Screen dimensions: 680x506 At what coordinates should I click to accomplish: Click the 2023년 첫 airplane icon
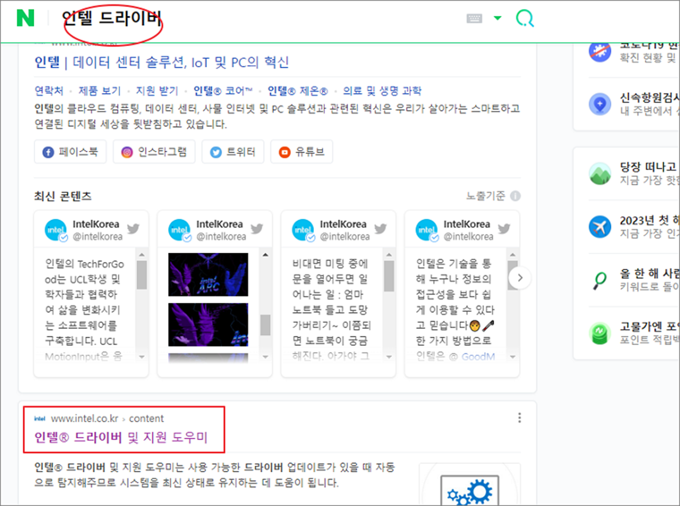(600, 227)
